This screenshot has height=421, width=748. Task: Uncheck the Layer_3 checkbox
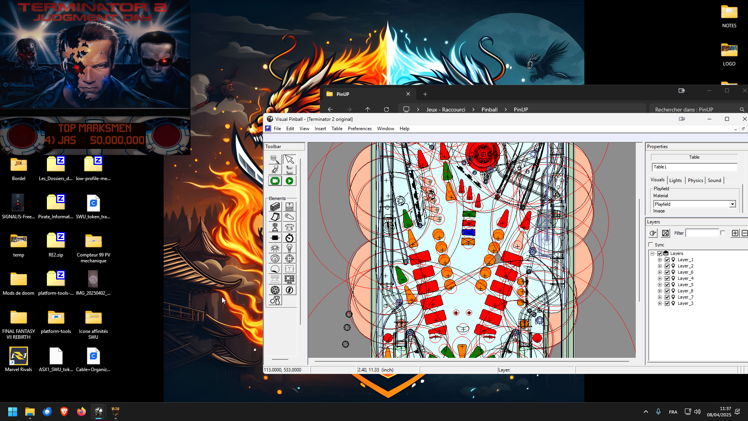coord(667,303)
